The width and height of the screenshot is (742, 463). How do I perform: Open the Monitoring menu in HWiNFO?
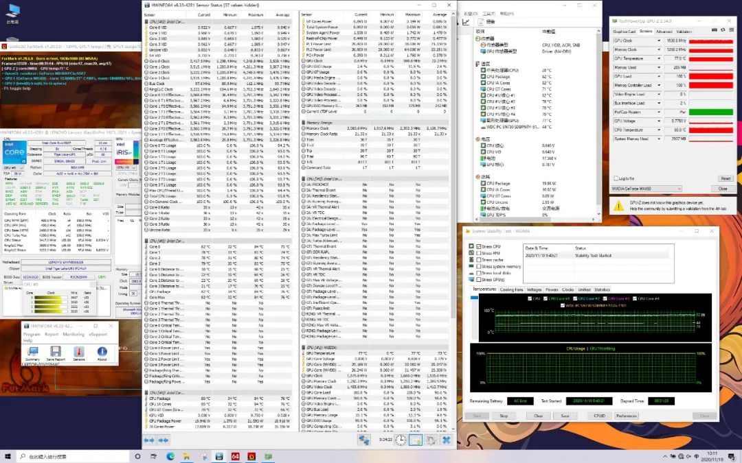point(74,335)
